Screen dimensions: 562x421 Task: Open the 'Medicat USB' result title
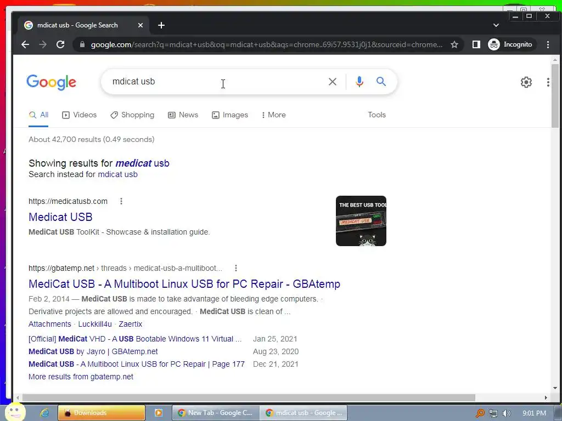60,217
